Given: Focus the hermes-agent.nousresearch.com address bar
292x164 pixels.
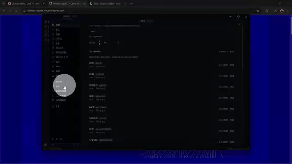Looking at the screenshot, I should [46, 11].
